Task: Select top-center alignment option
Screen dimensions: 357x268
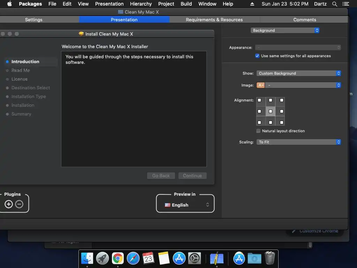Action: coord(271,100)
